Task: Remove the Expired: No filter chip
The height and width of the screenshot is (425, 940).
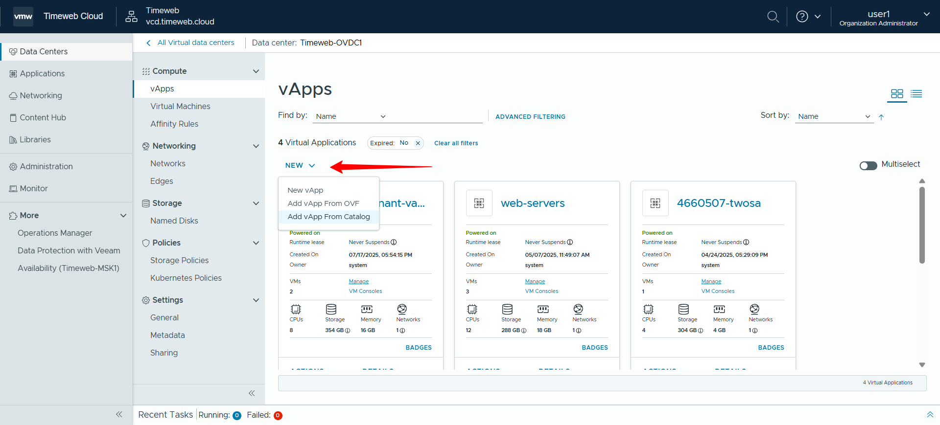Action: (418, 143)
